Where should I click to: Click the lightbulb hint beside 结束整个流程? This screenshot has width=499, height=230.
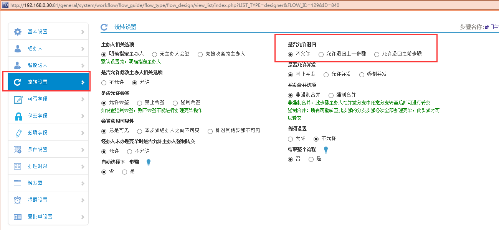tap(326, 150)
